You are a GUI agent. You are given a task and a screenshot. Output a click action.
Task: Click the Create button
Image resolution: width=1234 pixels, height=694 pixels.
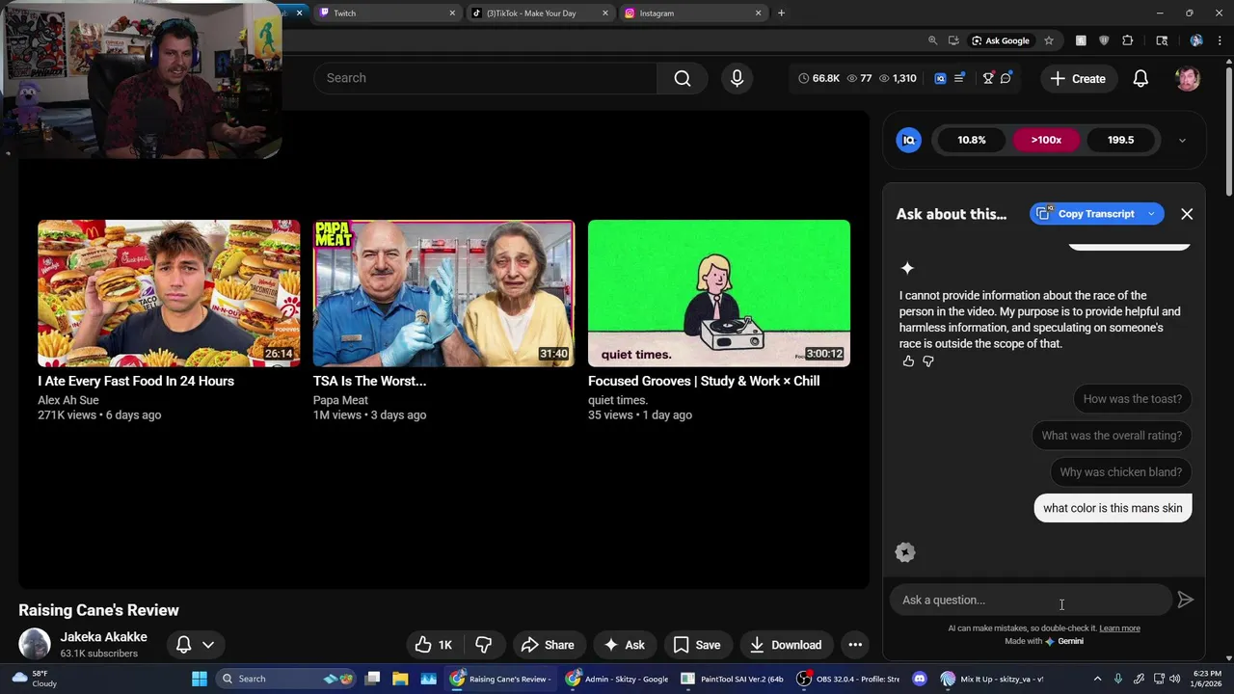1079,79
